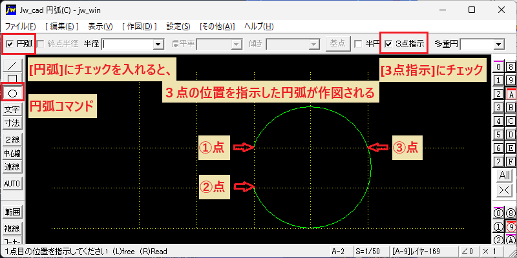
Task: Select layer E square button
Action: point(511,148)
